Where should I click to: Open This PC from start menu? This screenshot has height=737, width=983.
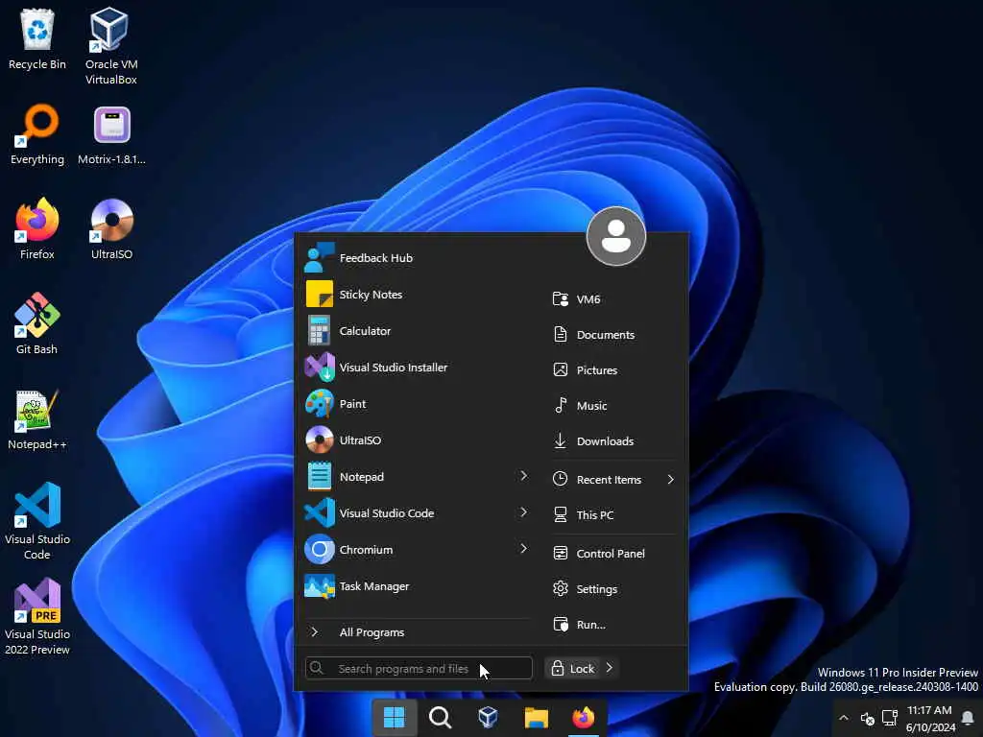[614, 515]
